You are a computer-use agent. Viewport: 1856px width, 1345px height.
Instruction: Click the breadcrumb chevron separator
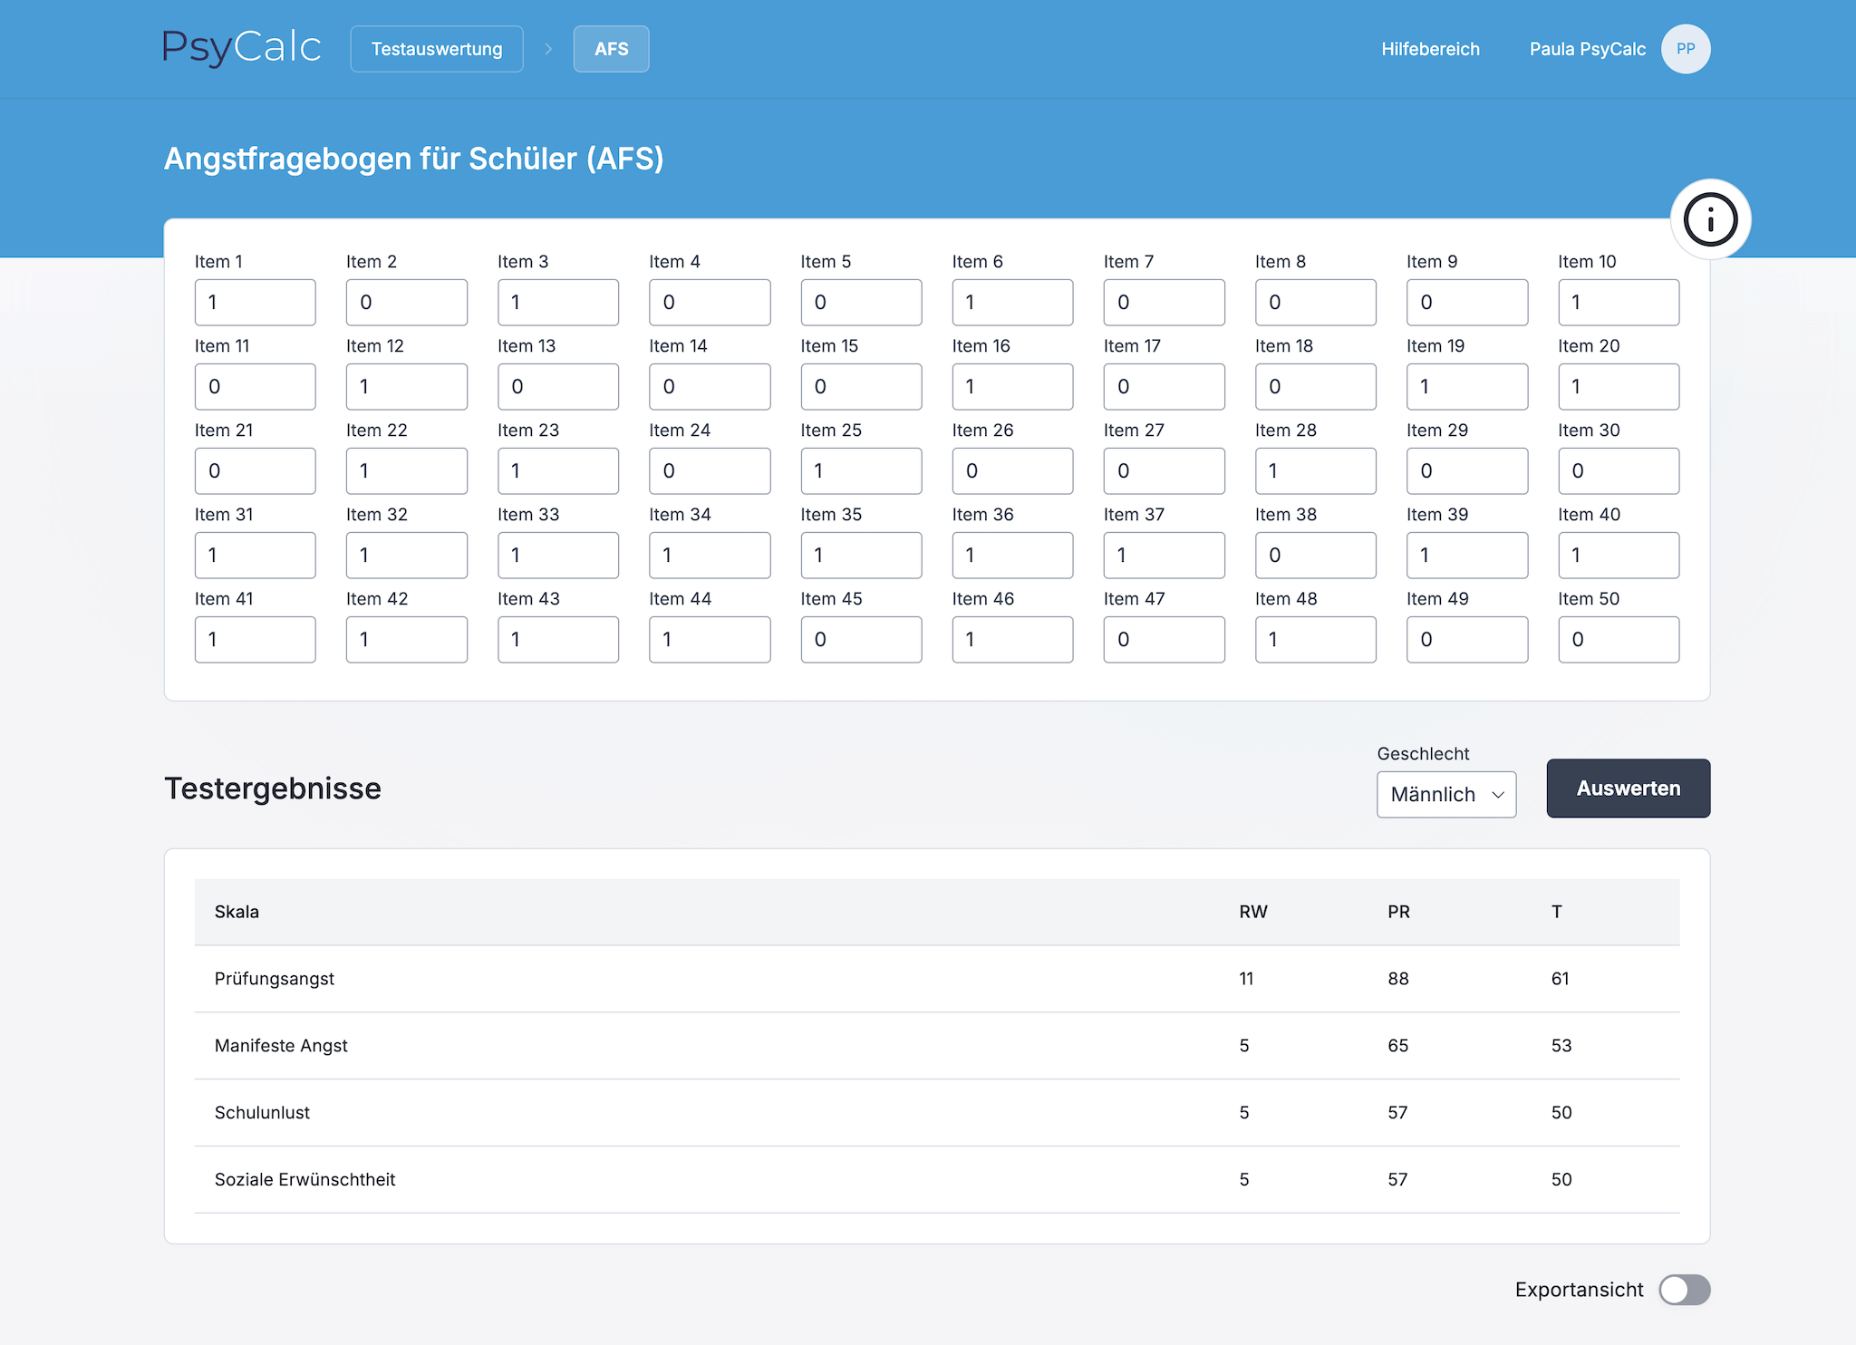tap(548, 49)
